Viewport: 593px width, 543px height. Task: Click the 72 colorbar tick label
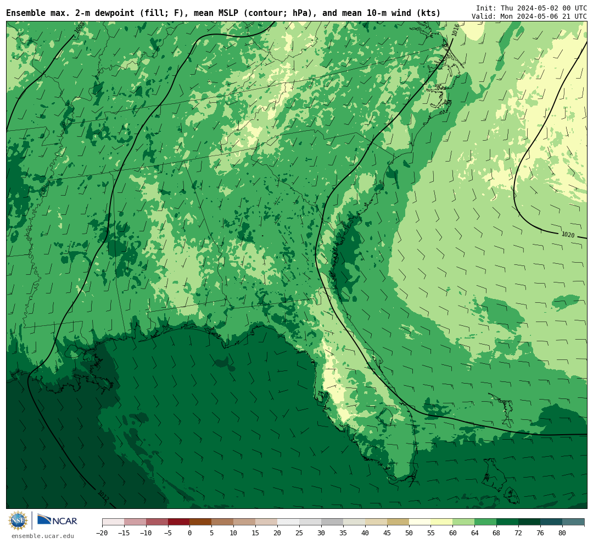[519, 533]
